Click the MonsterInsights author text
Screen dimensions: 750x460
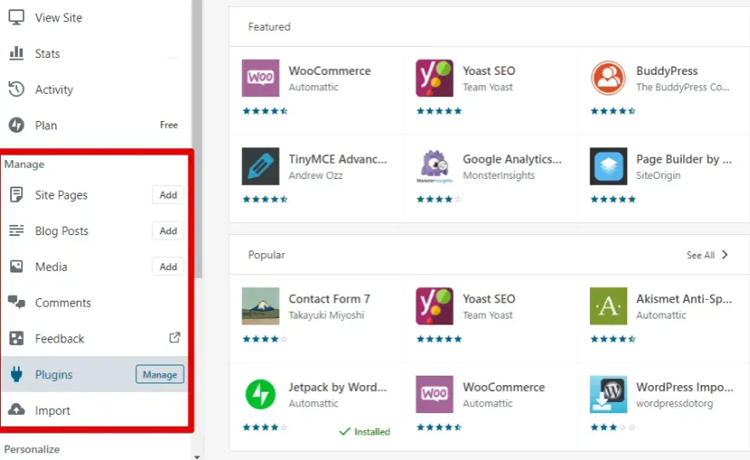tap(499, 175)
